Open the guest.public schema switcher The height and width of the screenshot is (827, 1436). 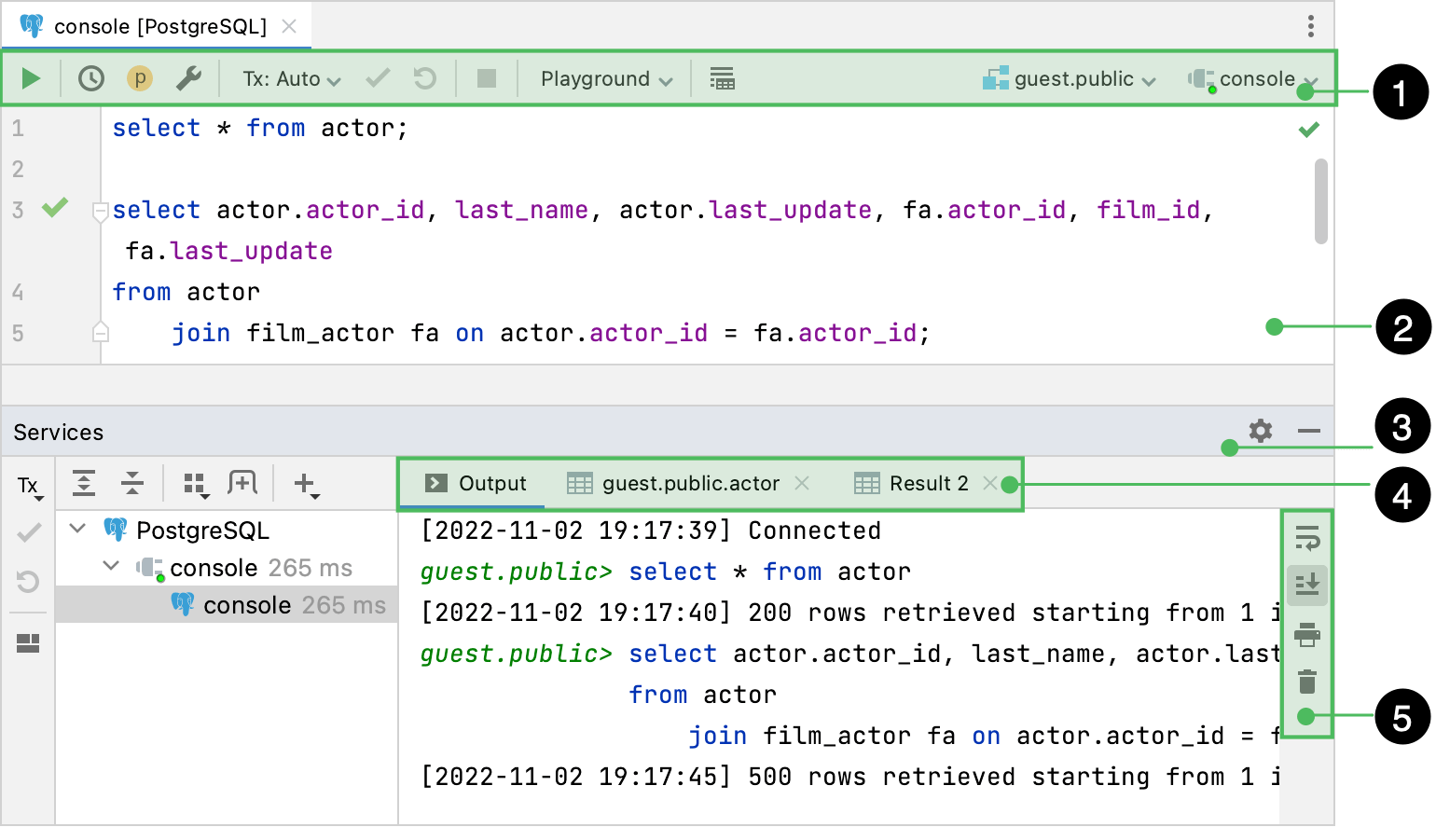[x=1069, y=78]
